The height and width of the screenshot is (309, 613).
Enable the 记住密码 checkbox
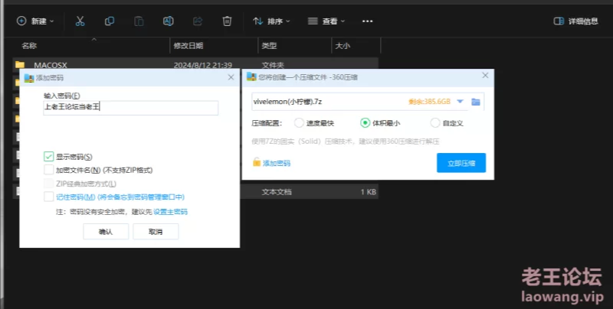(x=48, y=197)
